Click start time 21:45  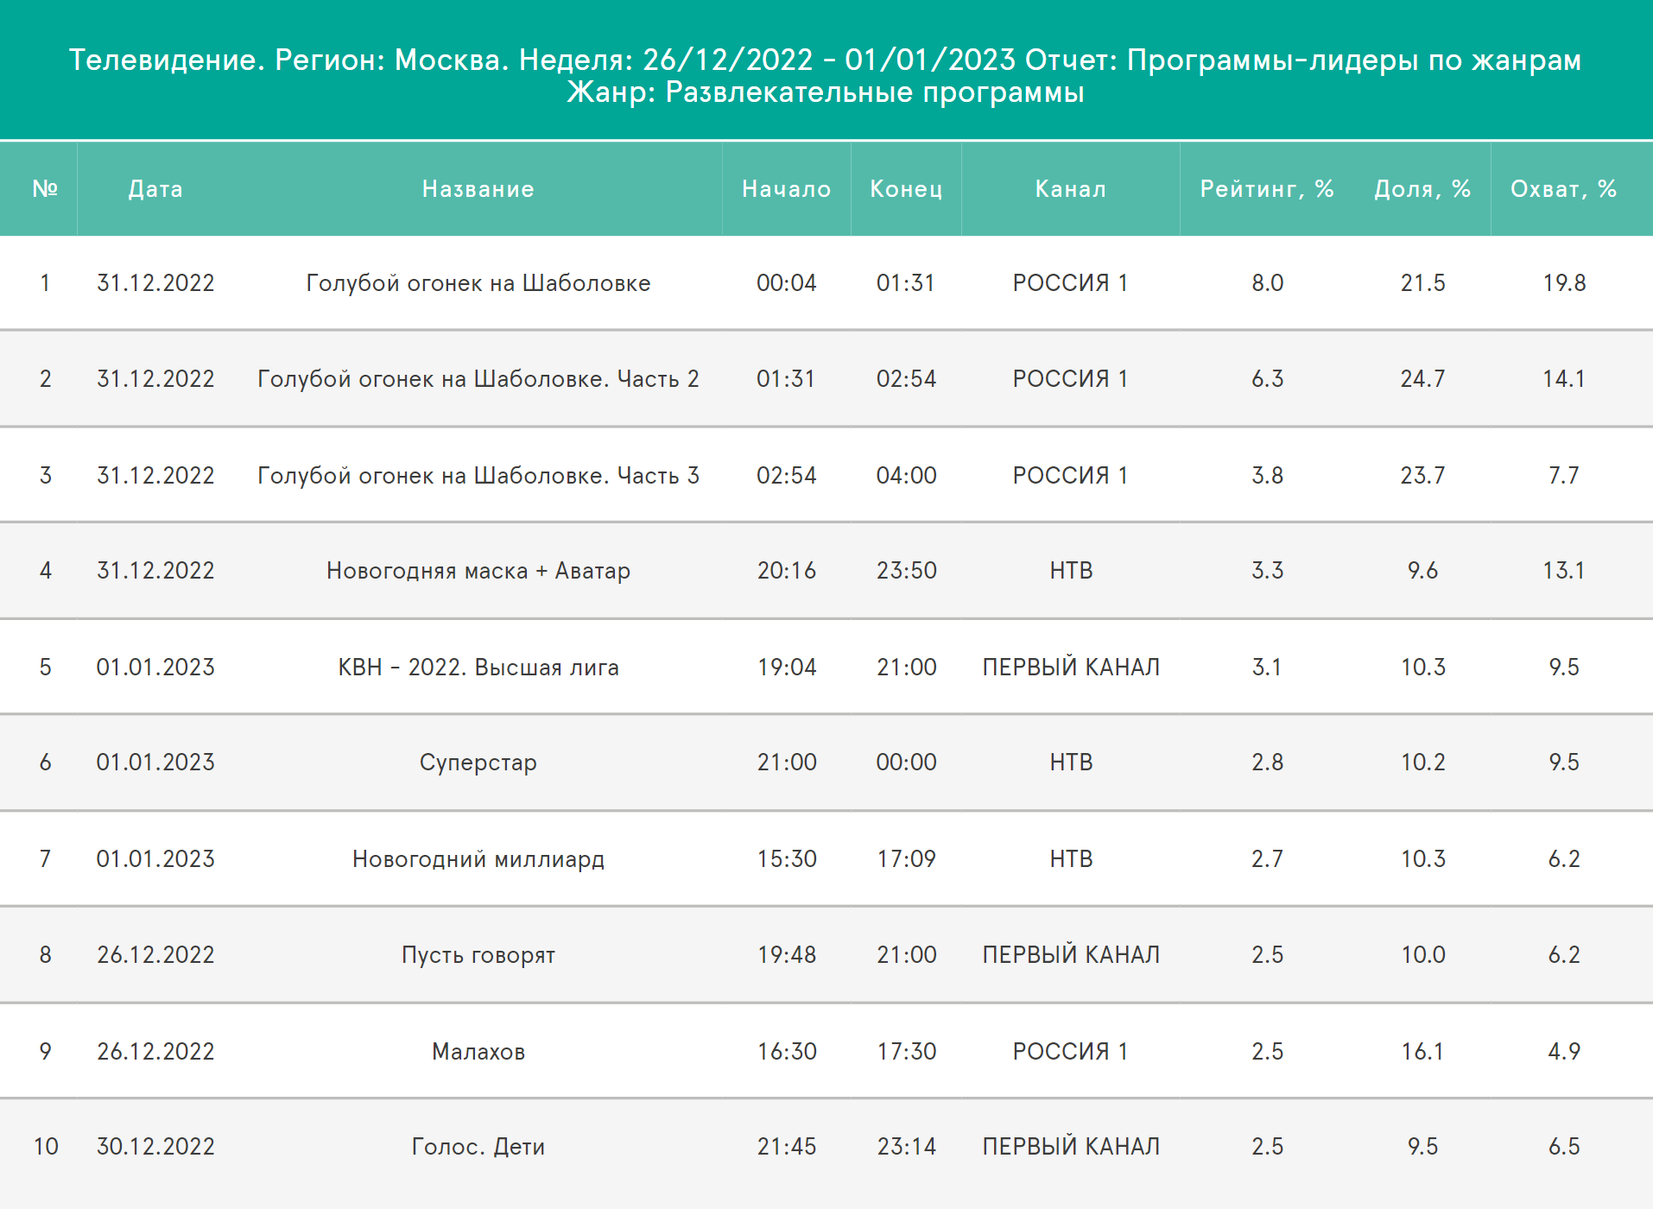click(x=787, y=1147)
